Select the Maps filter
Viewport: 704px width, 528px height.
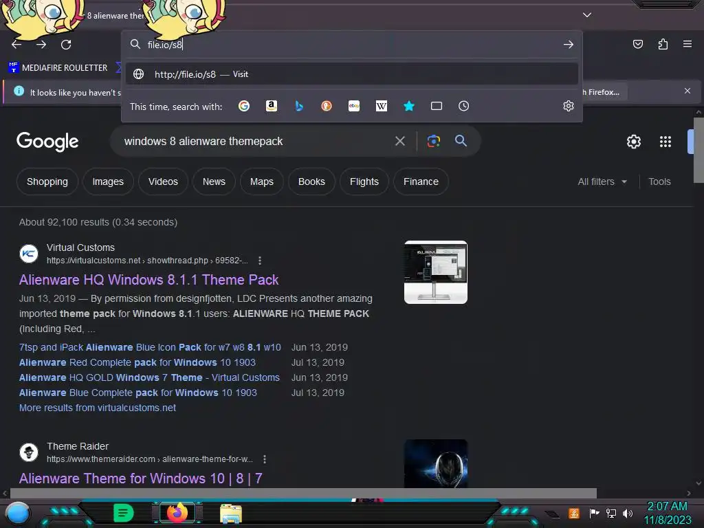[262, 181]
